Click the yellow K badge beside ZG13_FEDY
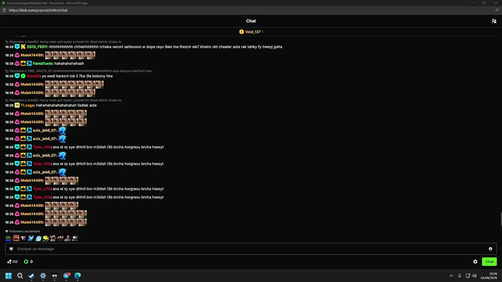Image resolution: width=502 pixels, height=282 pixels. click(x=23, y=47)
